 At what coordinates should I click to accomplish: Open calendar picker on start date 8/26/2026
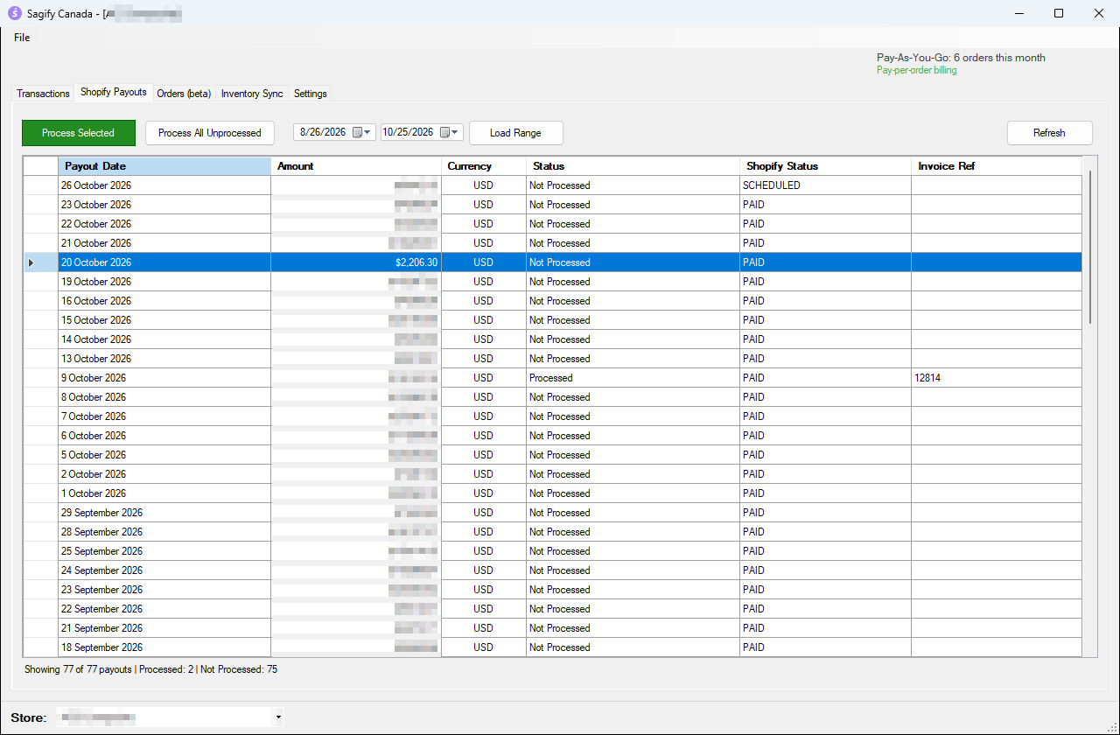357,133
